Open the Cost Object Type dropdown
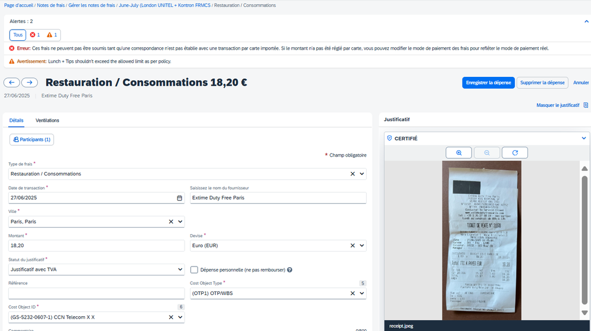Screen dimensions: 591x331 362,293
